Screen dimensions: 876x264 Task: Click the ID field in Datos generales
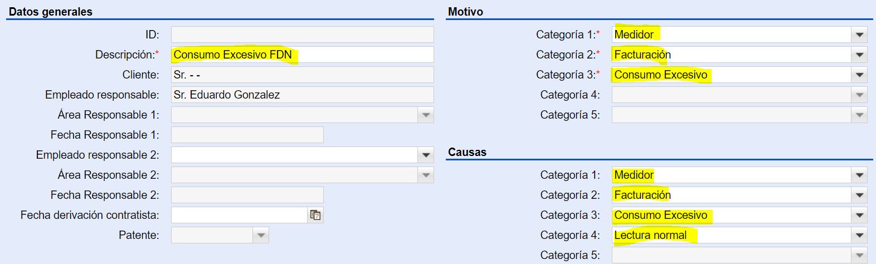click(302, 35)
